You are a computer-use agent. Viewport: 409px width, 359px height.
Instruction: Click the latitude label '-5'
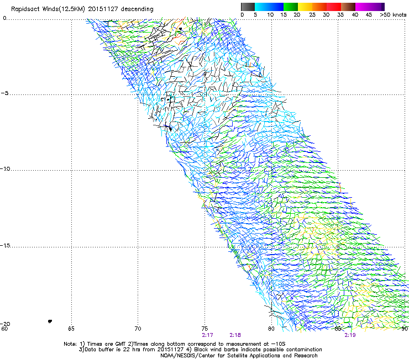(4, 93)
